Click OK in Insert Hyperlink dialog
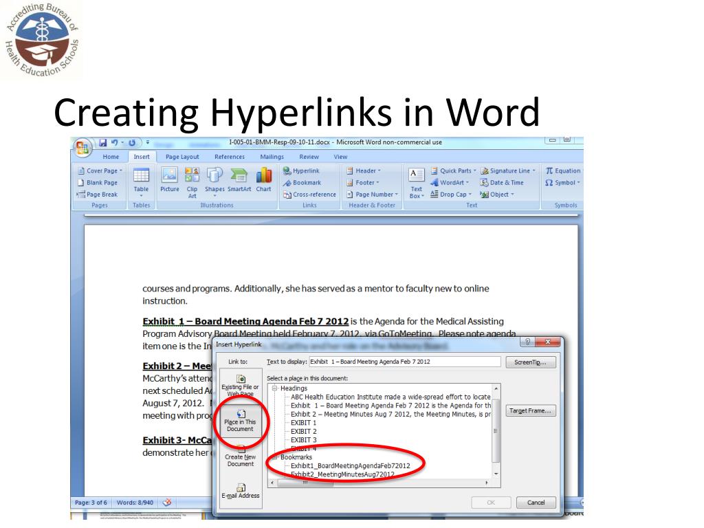Image resolution: width=704 pixels, height=528 pixels. tap(491, 503)
